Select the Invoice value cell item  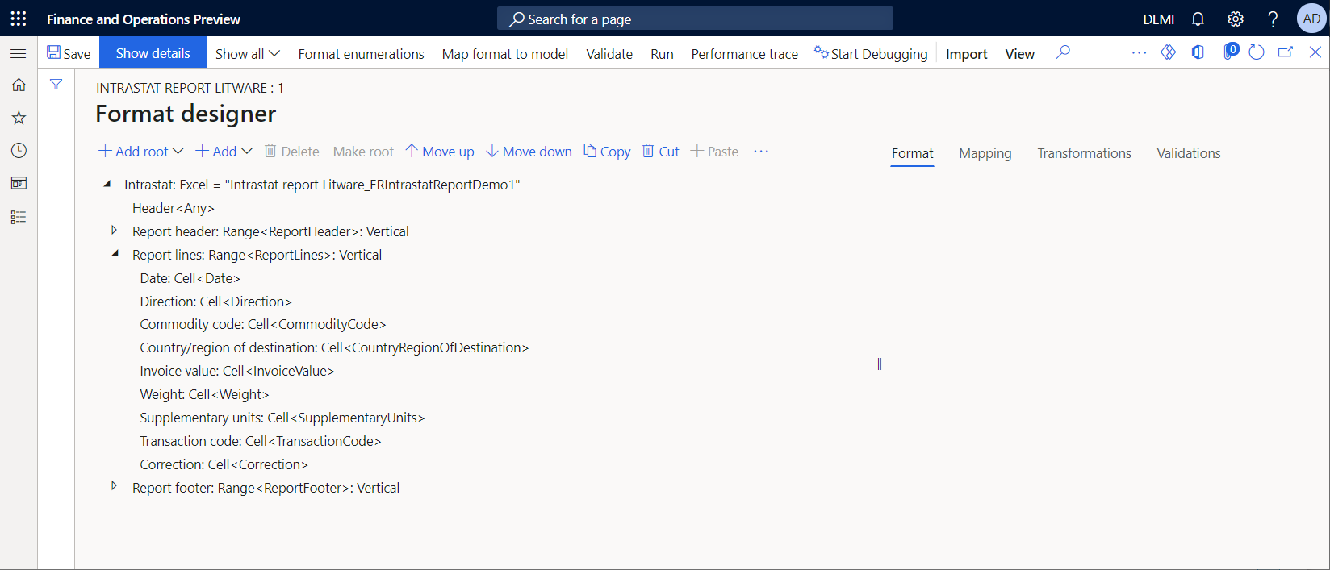(237, 371)
